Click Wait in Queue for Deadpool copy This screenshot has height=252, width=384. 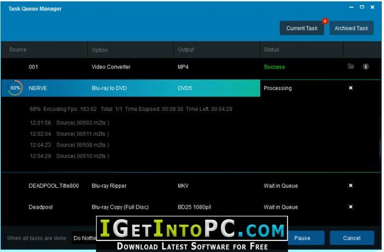pos(281,207)
